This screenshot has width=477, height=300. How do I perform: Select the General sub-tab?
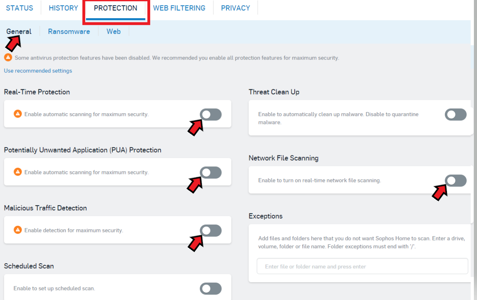[x=19, y=31]
